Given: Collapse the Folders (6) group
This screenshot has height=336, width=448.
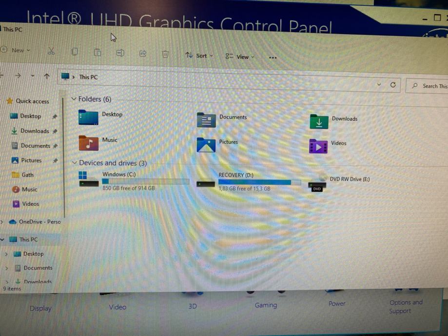Looking at the screenshot, I should 74,99.
